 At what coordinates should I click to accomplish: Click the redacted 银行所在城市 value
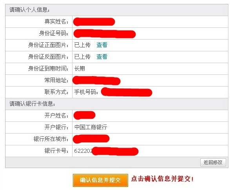tap(91, 139)
